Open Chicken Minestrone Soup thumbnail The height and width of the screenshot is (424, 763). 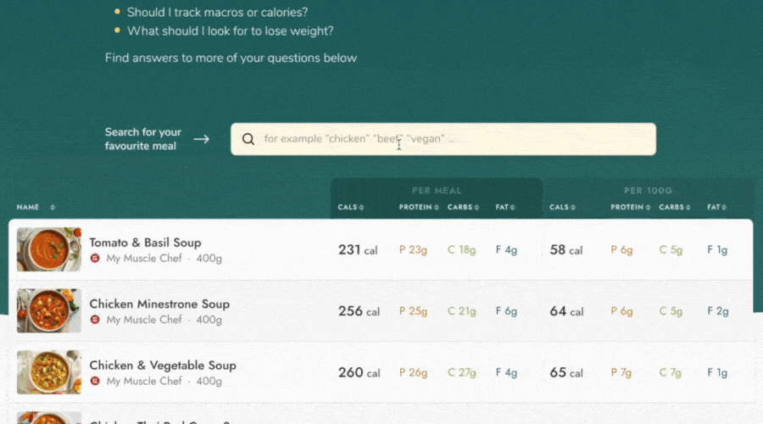coord(49,310)
